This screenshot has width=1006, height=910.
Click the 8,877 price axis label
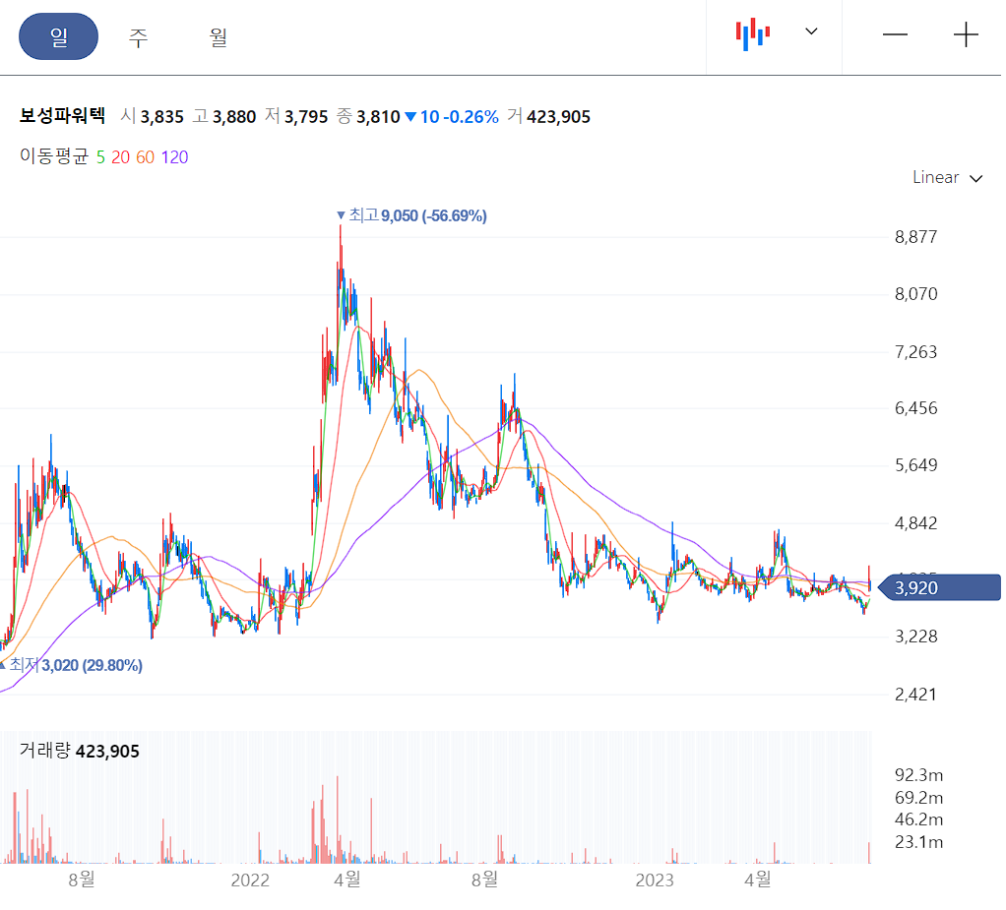[915, 237]
